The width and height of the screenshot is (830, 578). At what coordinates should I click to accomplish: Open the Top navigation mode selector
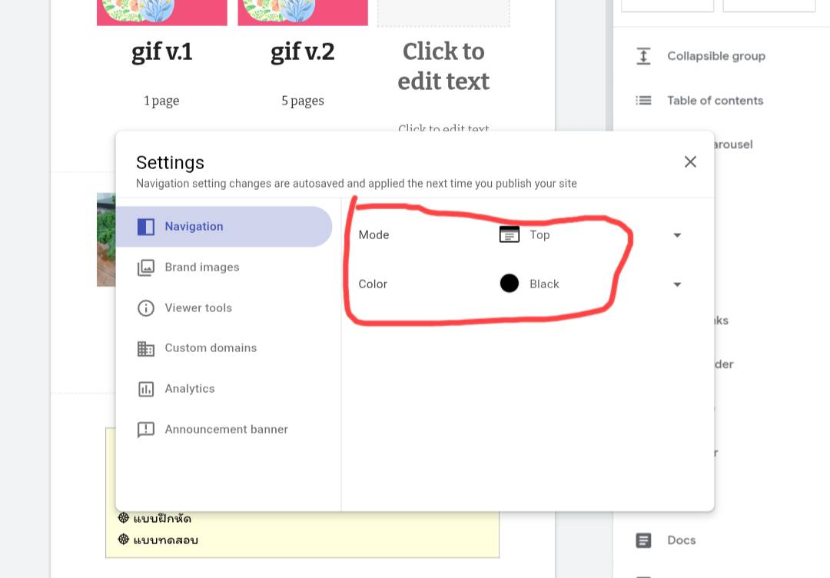click(x=539, y=235)
